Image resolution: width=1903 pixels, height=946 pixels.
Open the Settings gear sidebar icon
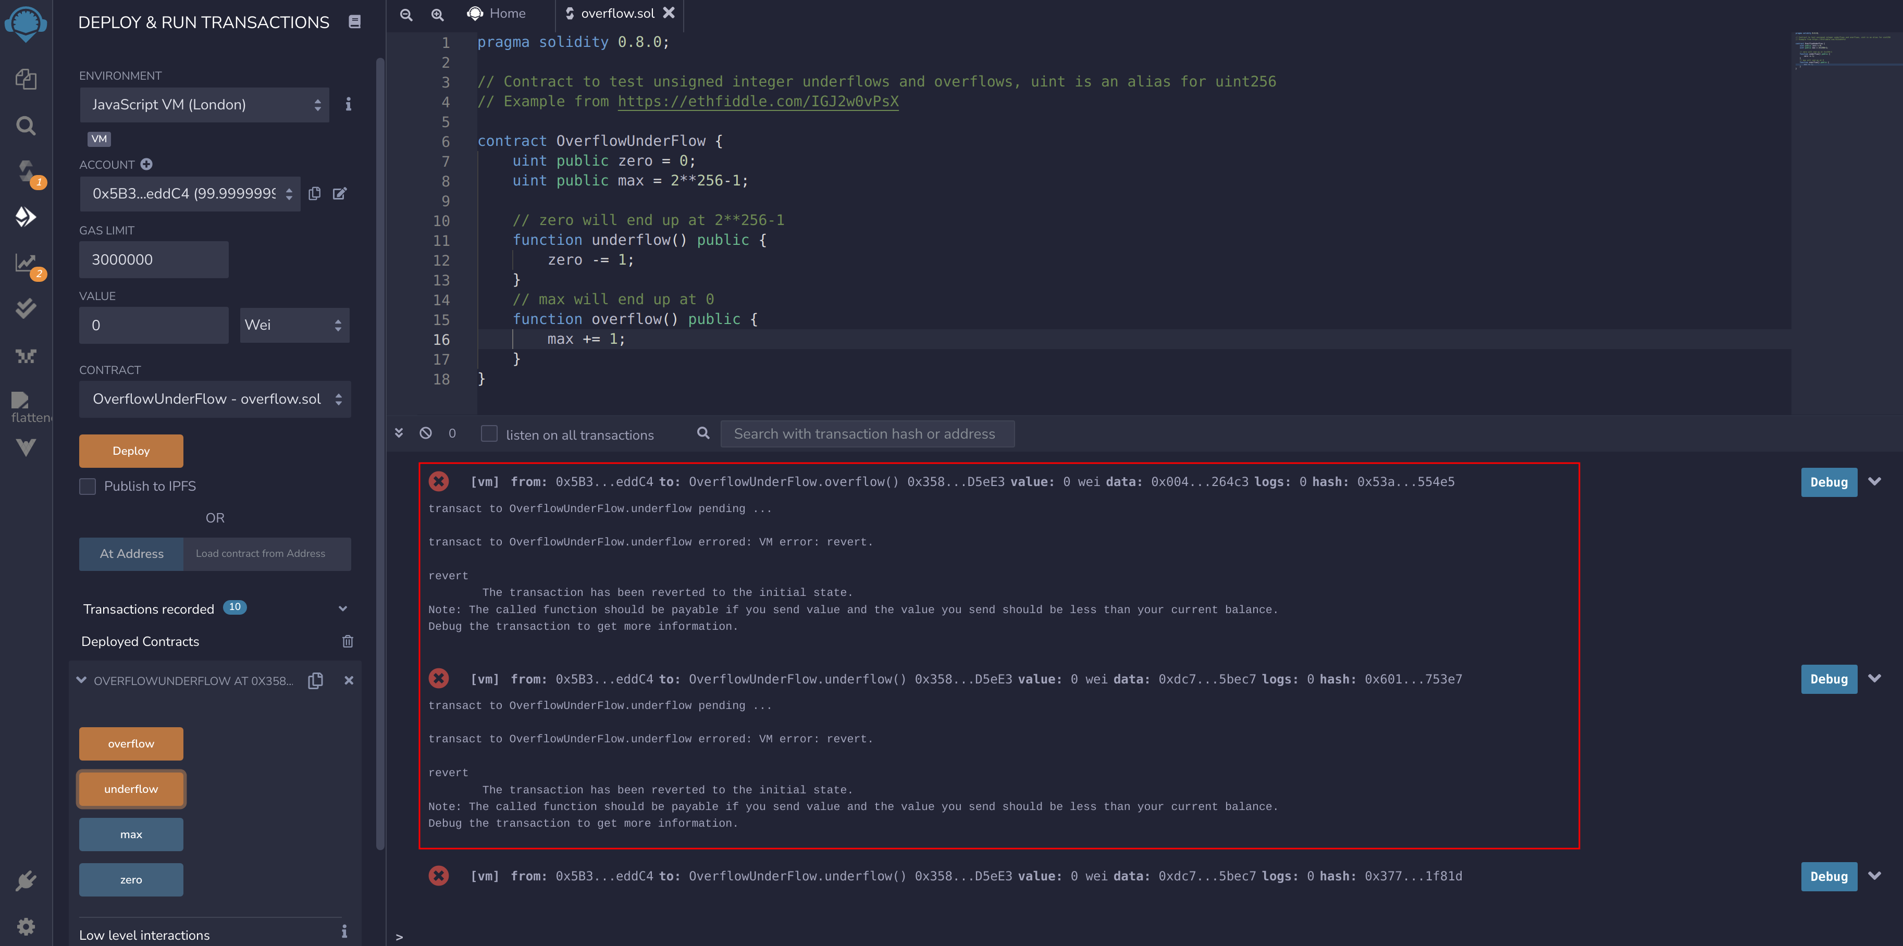click(26, 926)
